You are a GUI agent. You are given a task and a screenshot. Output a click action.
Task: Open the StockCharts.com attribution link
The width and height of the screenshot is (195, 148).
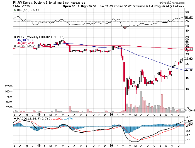coord(172,3)
